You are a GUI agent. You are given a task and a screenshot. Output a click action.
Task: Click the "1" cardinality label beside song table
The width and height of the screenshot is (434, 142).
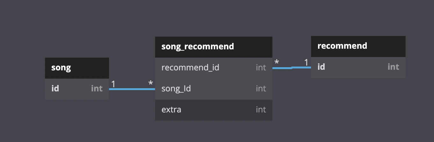tap(113, 84)
